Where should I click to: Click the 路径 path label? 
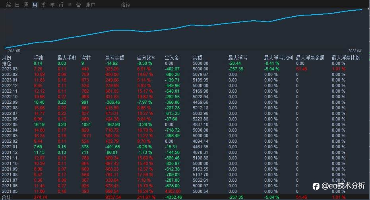pyautogui.click(x=125, y=5)
